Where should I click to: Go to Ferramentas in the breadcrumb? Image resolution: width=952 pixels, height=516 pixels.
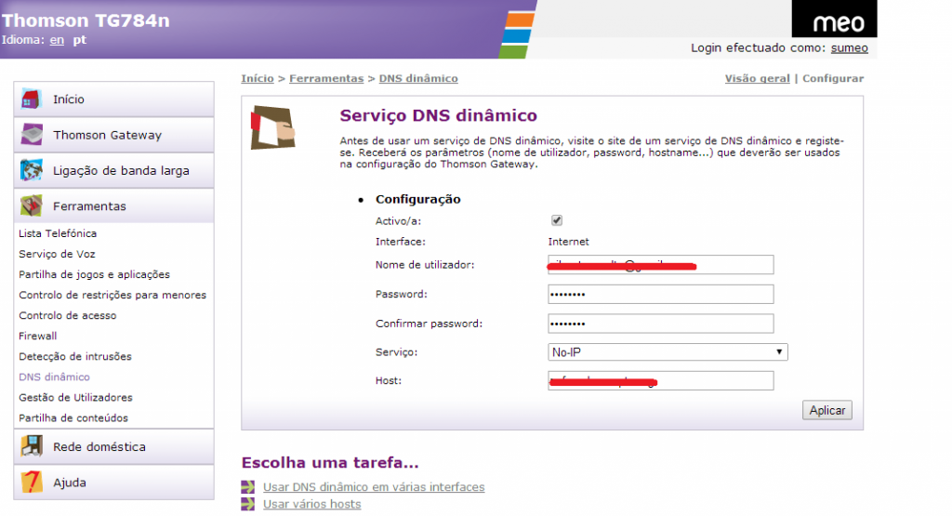point(325,79)
